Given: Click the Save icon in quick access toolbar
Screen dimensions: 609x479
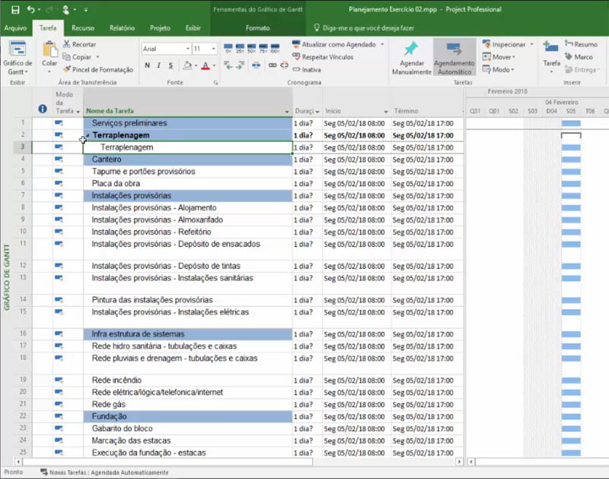Looking at the screenshot, I should 15,10.
